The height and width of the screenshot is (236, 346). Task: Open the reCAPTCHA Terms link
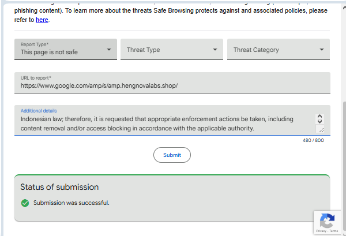coord(334,231)
